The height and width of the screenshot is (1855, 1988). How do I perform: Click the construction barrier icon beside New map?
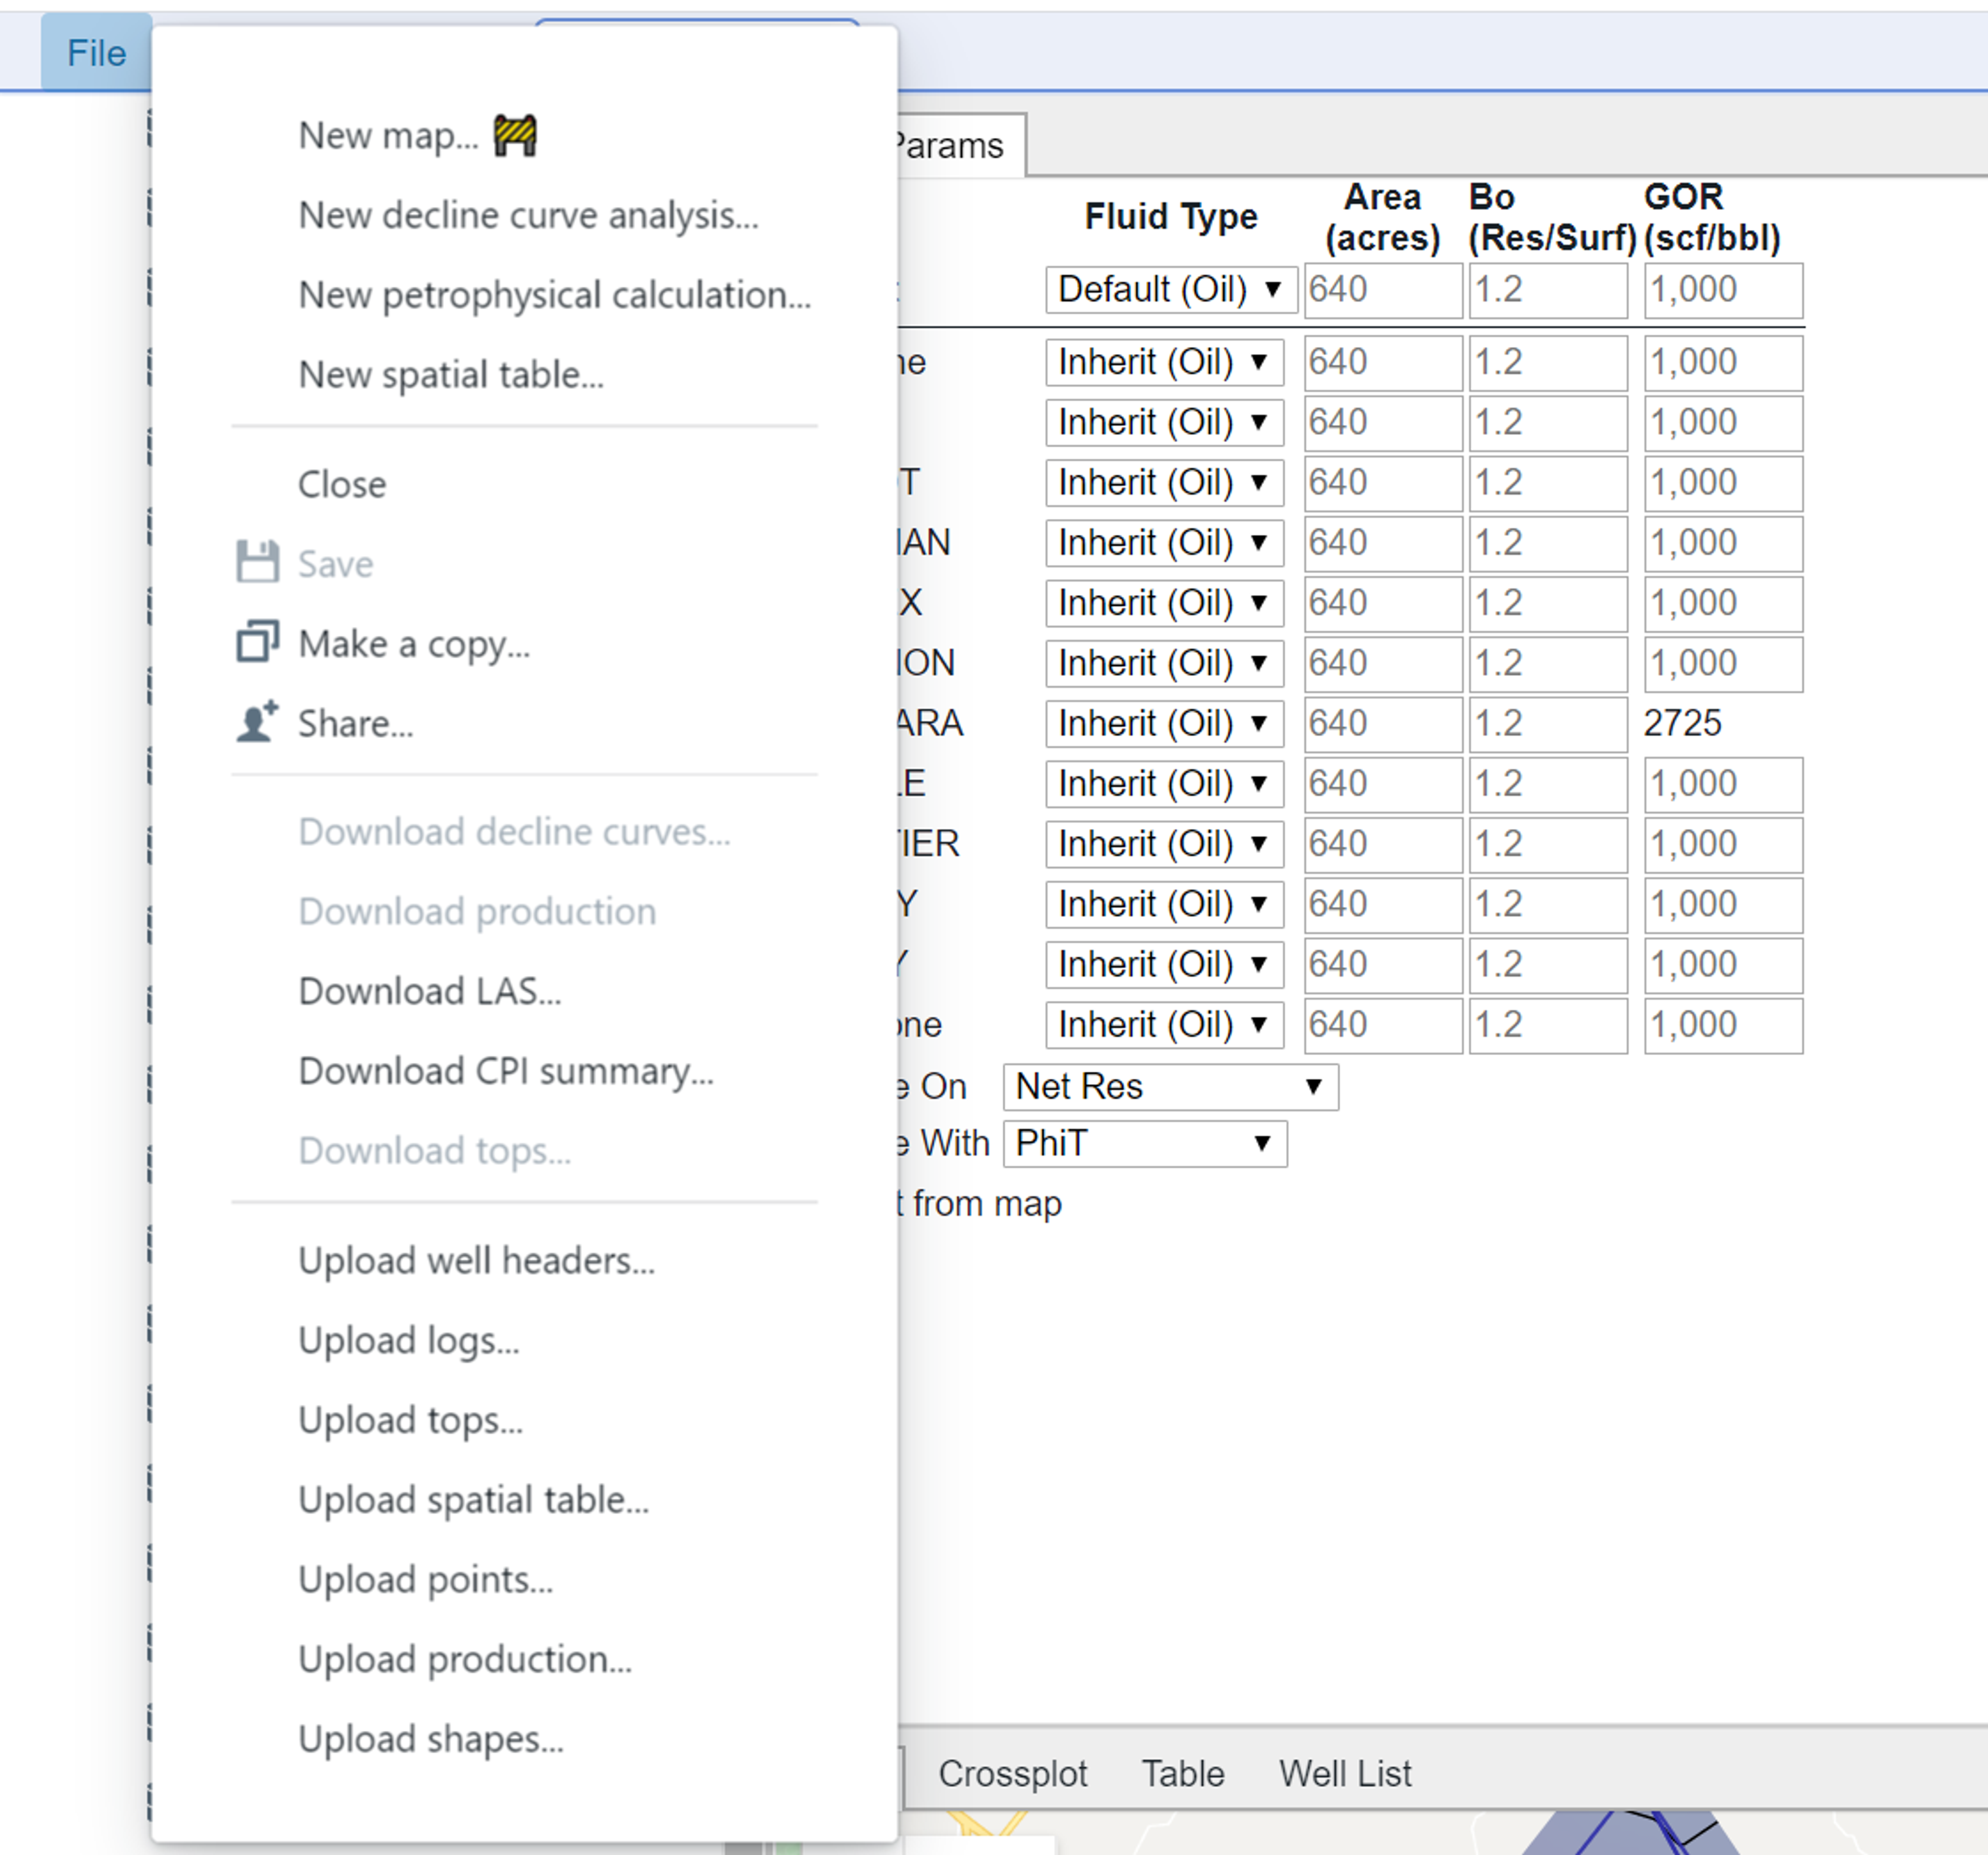pos(515,135)
